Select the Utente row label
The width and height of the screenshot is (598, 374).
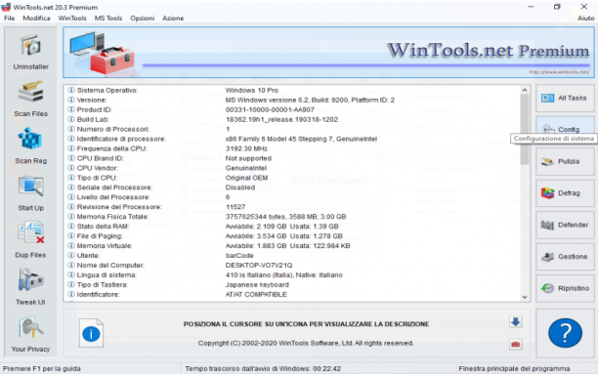[89, 256]
